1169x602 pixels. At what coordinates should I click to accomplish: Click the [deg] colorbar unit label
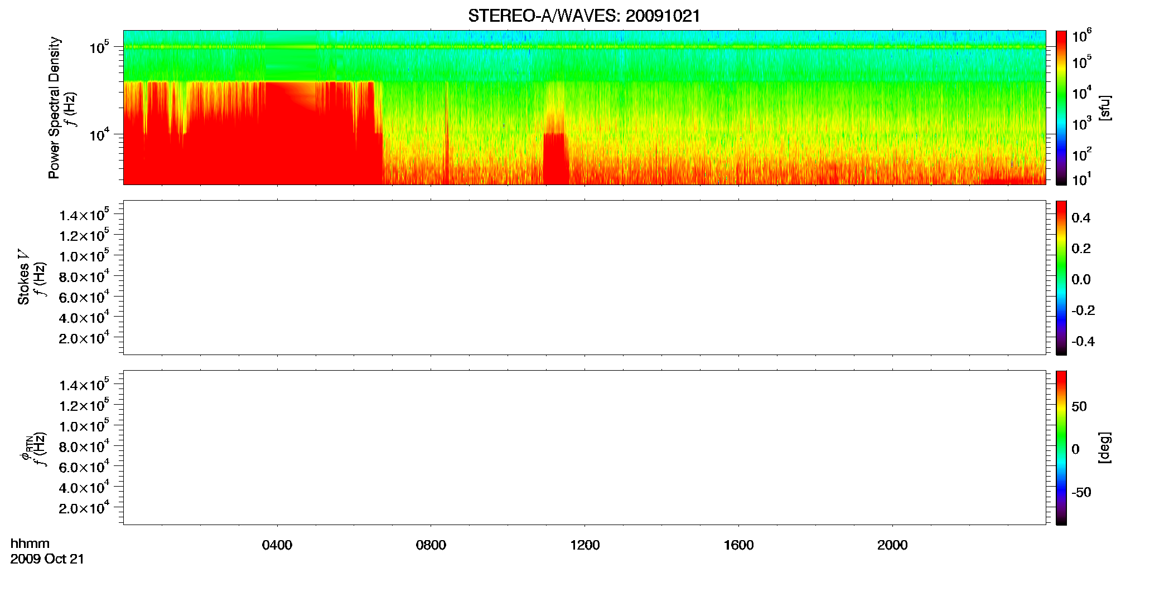coord(1105,448)
